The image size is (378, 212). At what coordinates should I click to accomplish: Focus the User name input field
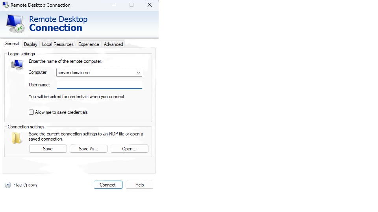99,85
